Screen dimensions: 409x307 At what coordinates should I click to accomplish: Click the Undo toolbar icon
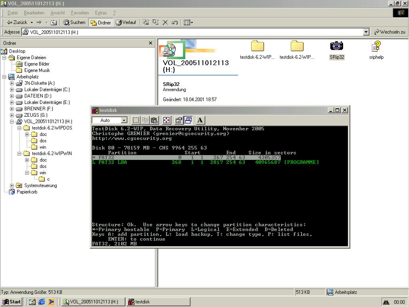coord(175,22)
